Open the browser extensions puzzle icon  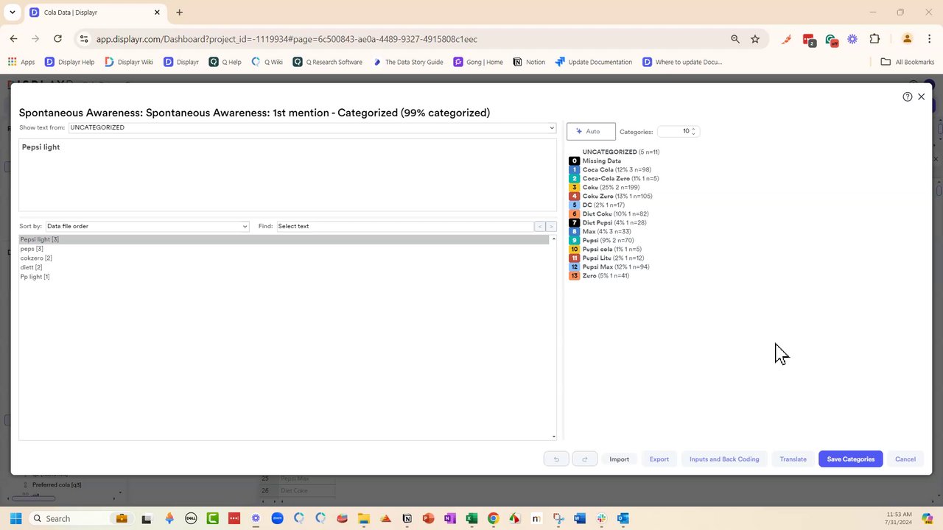click(x=874, y=39)
